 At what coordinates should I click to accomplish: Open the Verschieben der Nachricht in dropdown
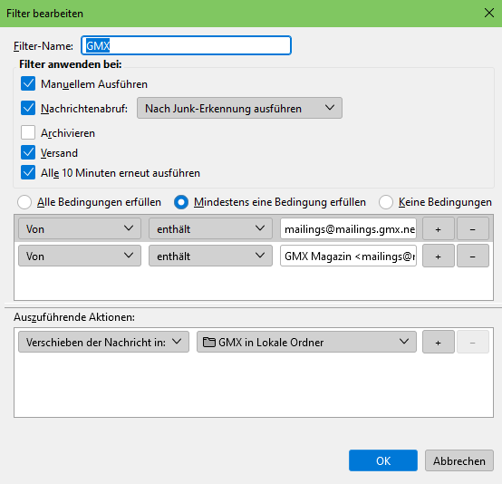(103, 342)
